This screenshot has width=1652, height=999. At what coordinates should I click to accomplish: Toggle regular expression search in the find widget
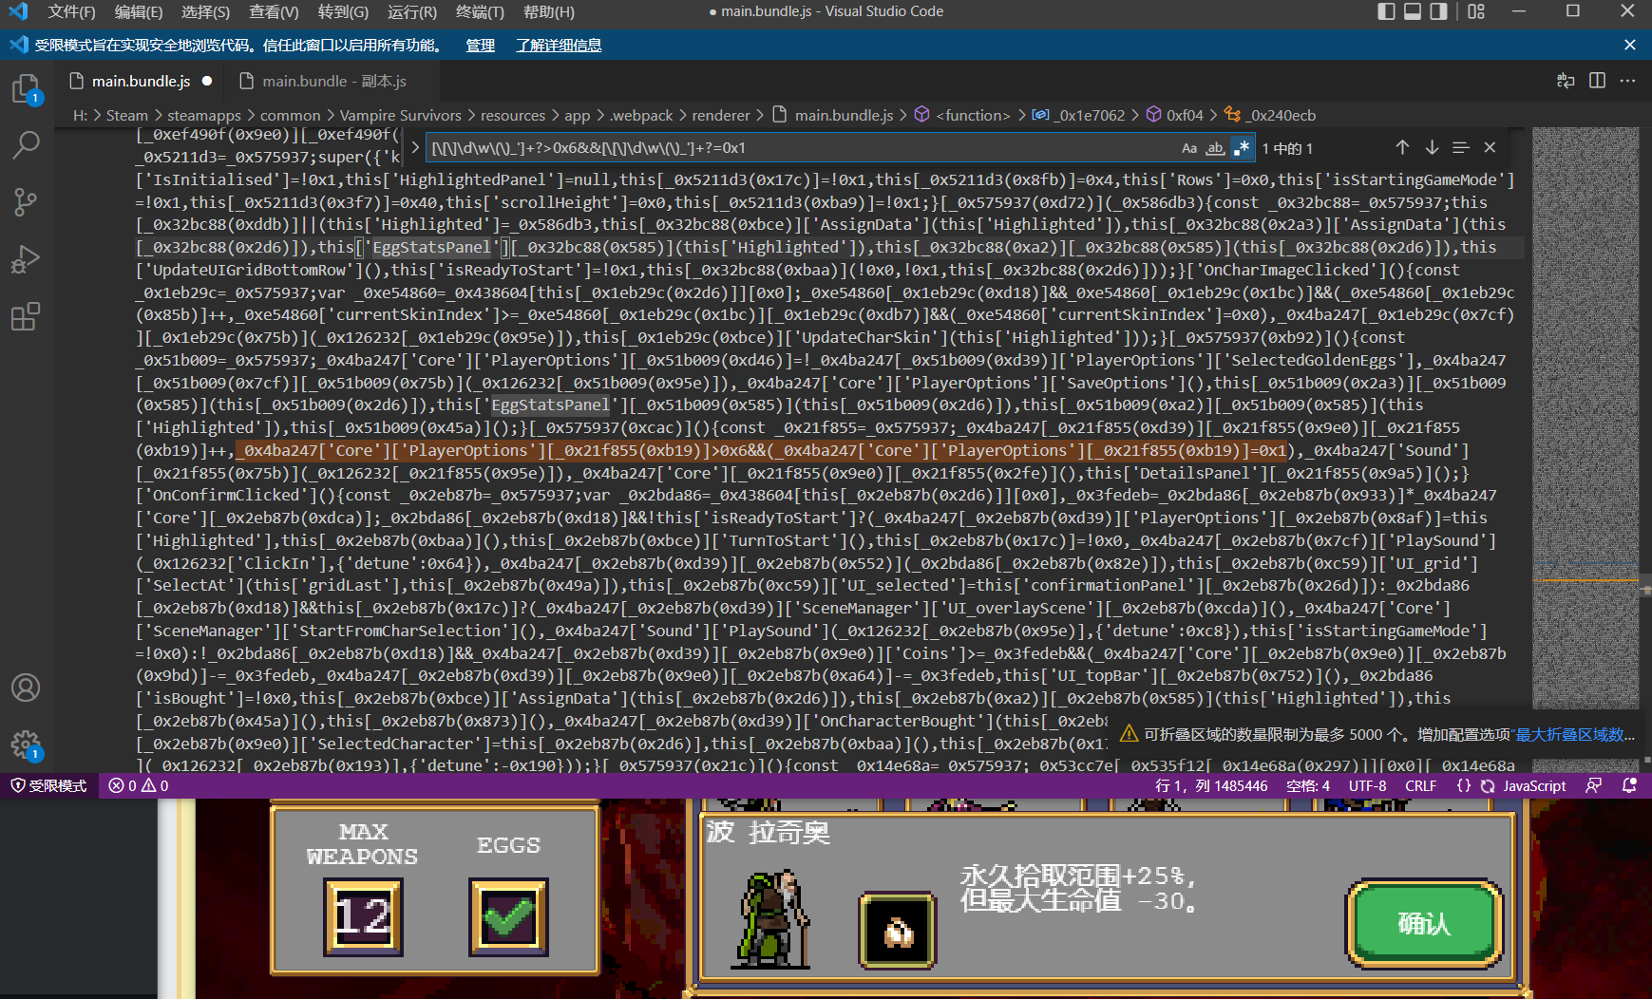[x=1241, y=147]
